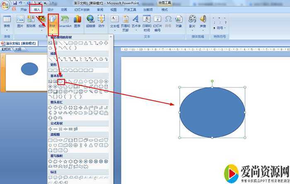The image size is (290, 184).
Task: Click the shapes gallery scroll-up arrow
Action: pyautogui.click(x=111, y=37)
